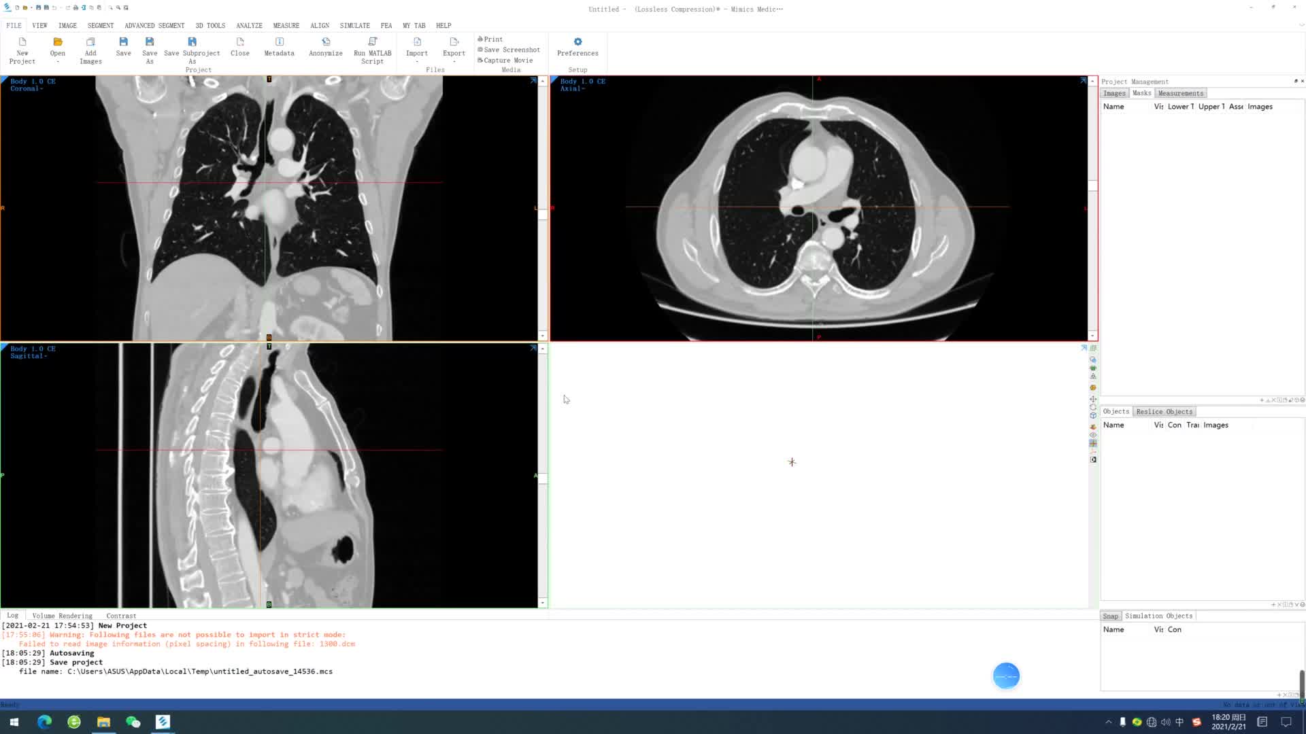1306x734 pixels.
Task: Open the SEGMENT ribbon tab
Action: pos(101,25)
